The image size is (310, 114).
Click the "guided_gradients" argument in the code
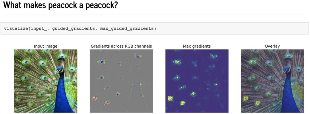click(73, 28)
